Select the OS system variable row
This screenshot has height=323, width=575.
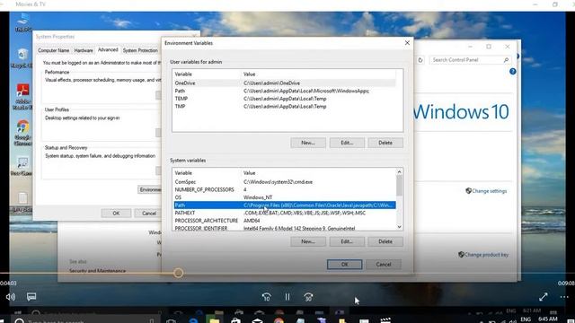[285, 197]
